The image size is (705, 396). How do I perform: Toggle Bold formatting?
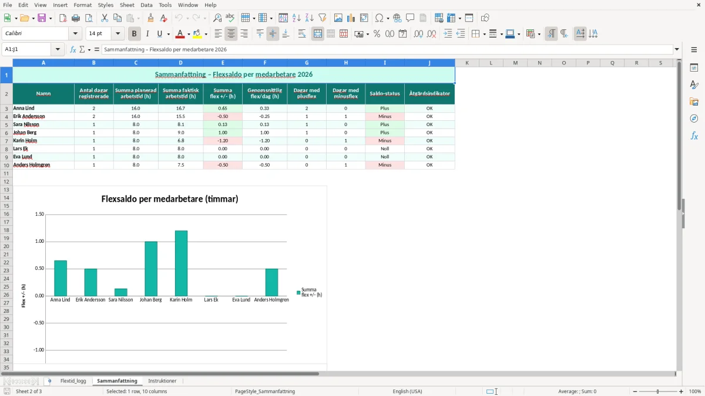click(x=135, y=34)
